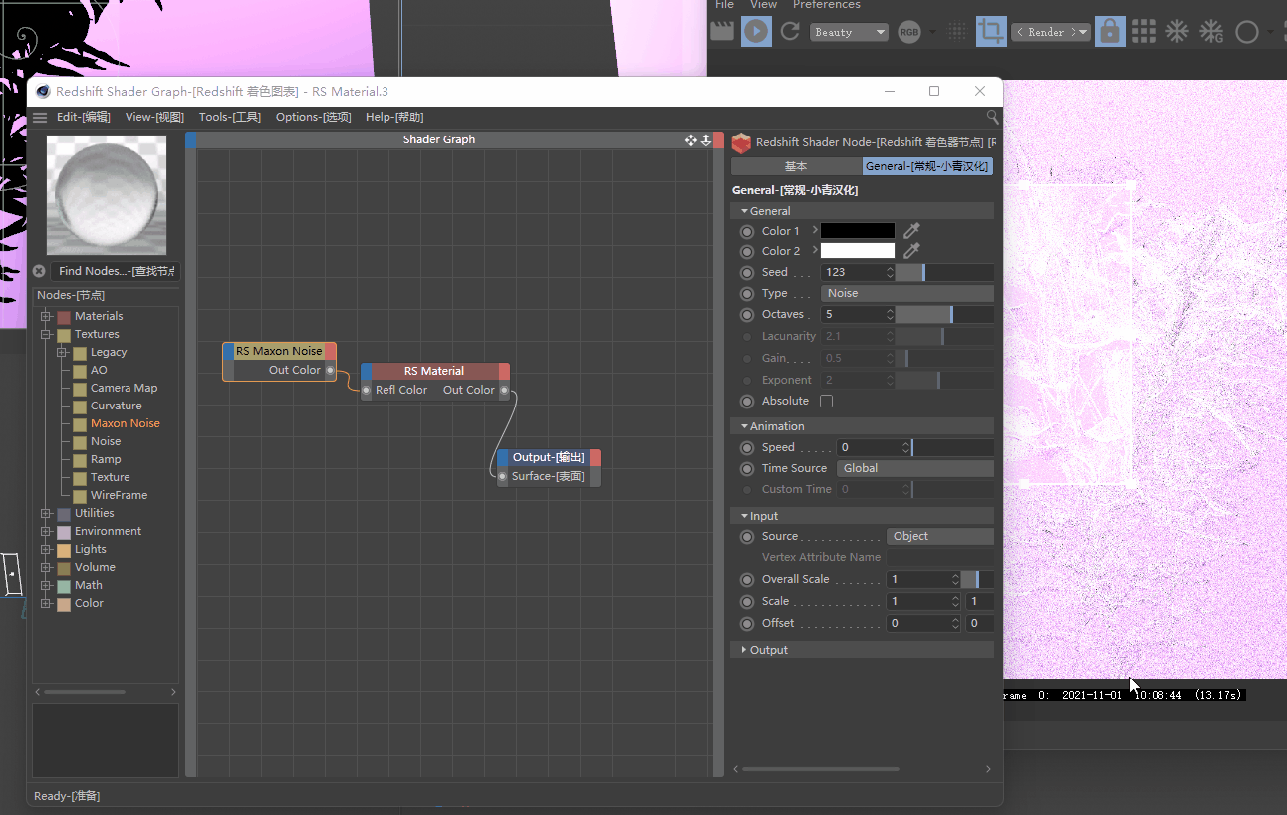The height and width of the screenshot is (815, 1287).
Task: Expand the Output section
Action: [743, 650]
